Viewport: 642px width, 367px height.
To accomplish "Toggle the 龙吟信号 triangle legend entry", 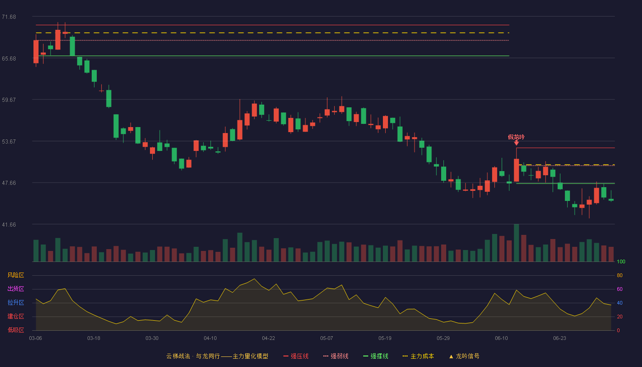I will click(464, 356).
